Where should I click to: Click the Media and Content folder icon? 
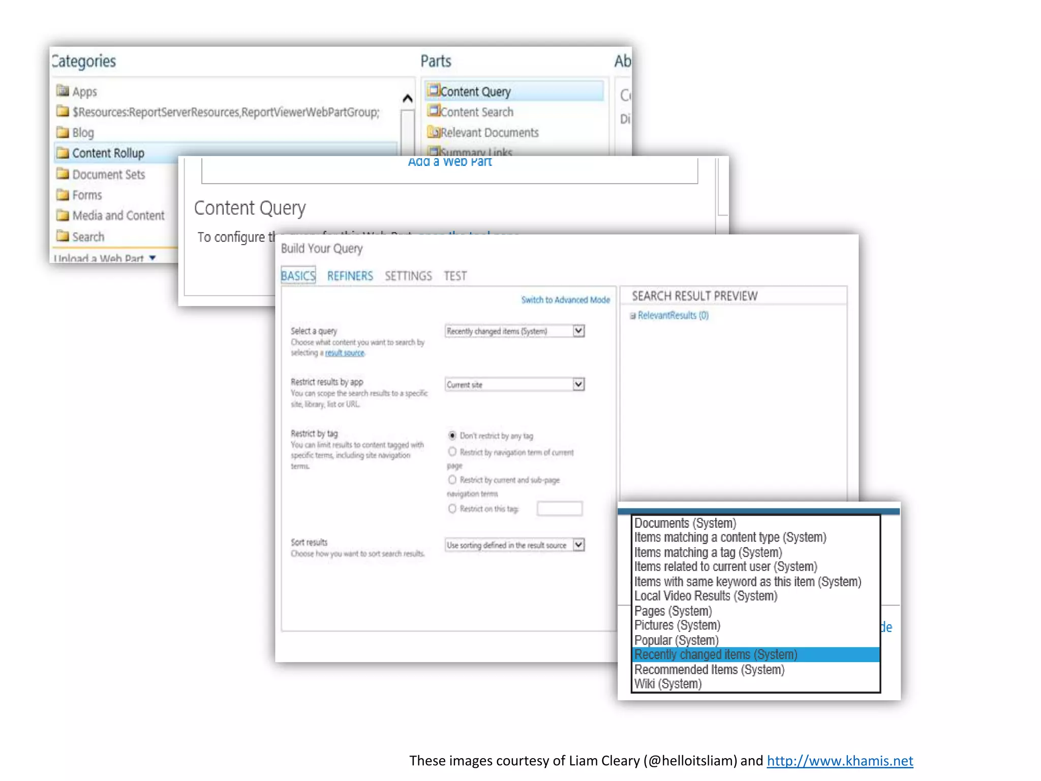tap(63, 215)
